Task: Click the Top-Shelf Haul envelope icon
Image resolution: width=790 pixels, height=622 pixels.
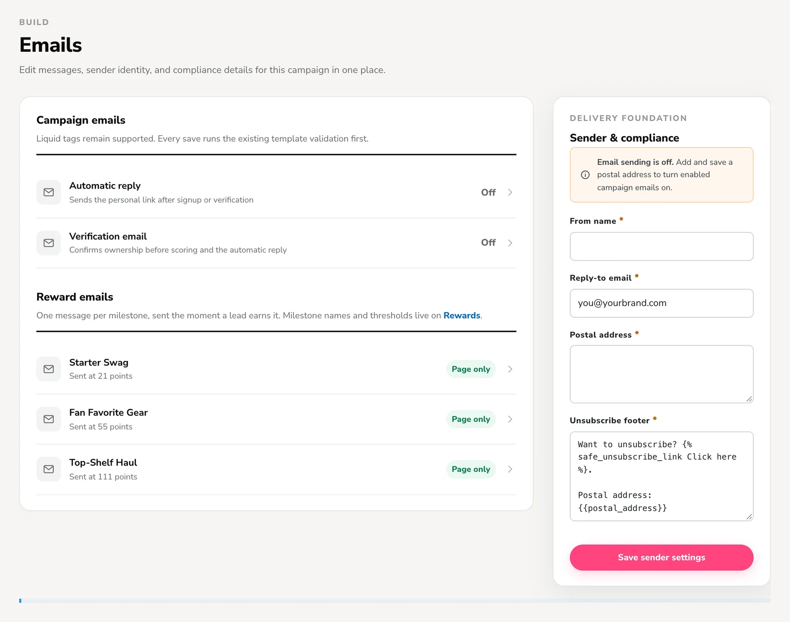Action: tap(48, 469)
